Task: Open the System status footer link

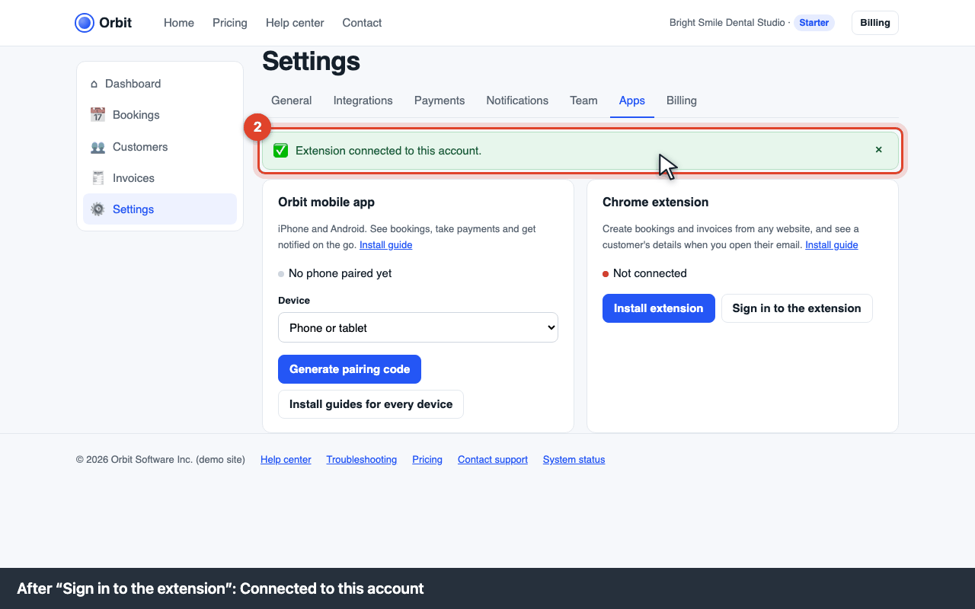Action: (574, 460)
